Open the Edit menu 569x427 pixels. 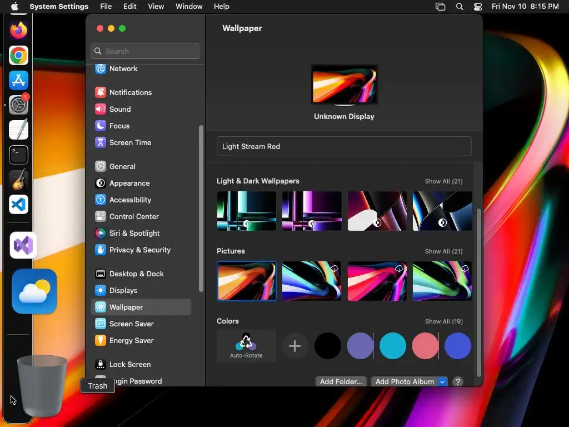[129, 6]
